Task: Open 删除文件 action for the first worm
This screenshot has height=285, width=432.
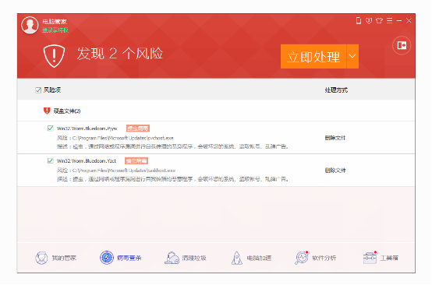Action: (335, 138)
